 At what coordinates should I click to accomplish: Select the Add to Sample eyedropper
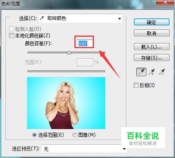click(x=152, y=72)
